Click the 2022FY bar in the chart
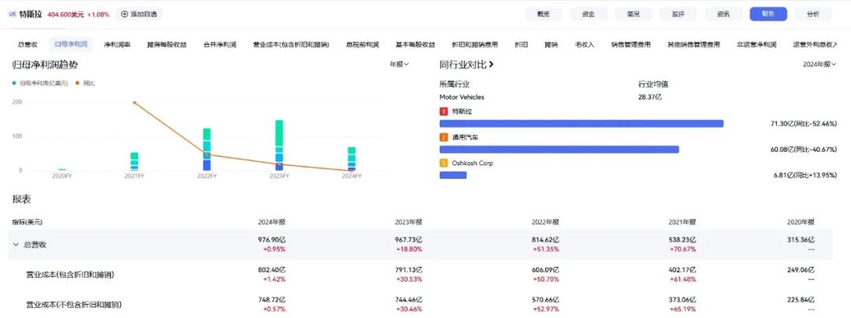 pyautogui.click(x=206, y=150)
